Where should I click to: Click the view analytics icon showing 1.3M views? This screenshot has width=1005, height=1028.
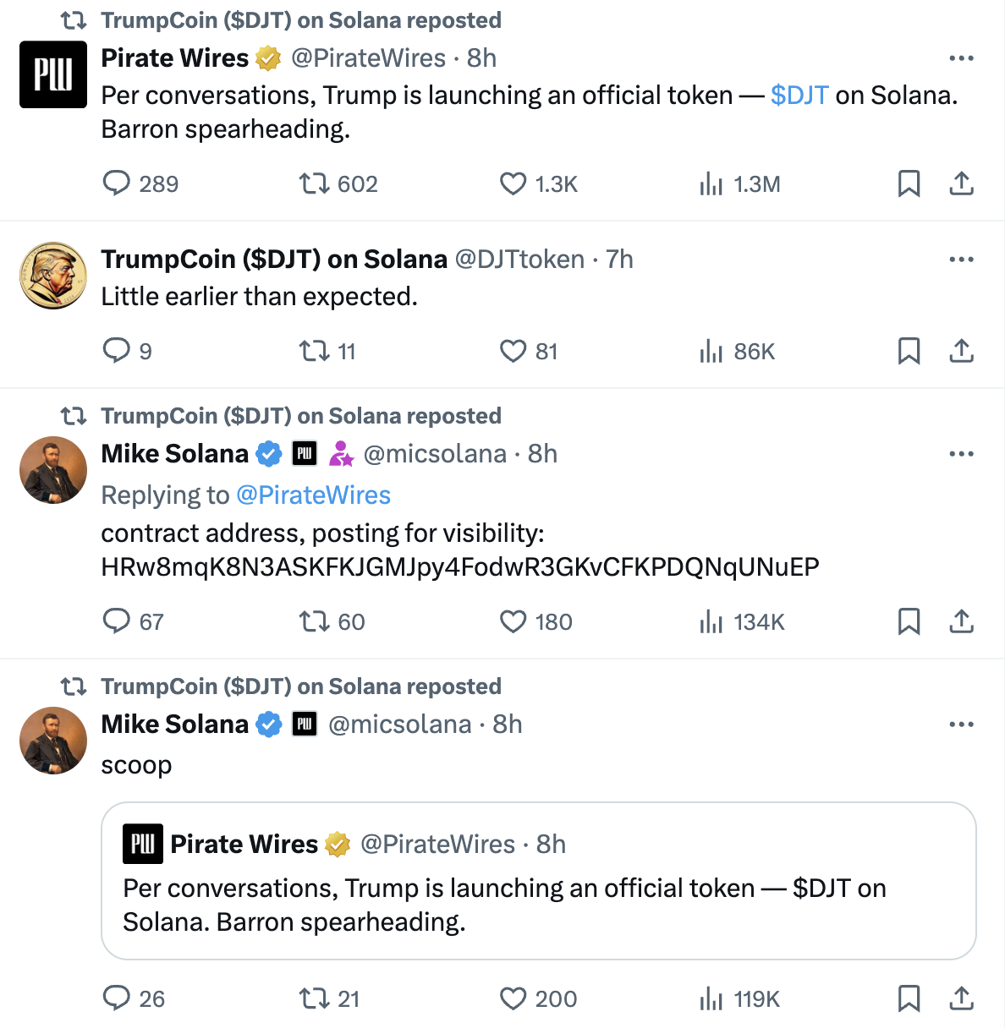pos(712,183)
